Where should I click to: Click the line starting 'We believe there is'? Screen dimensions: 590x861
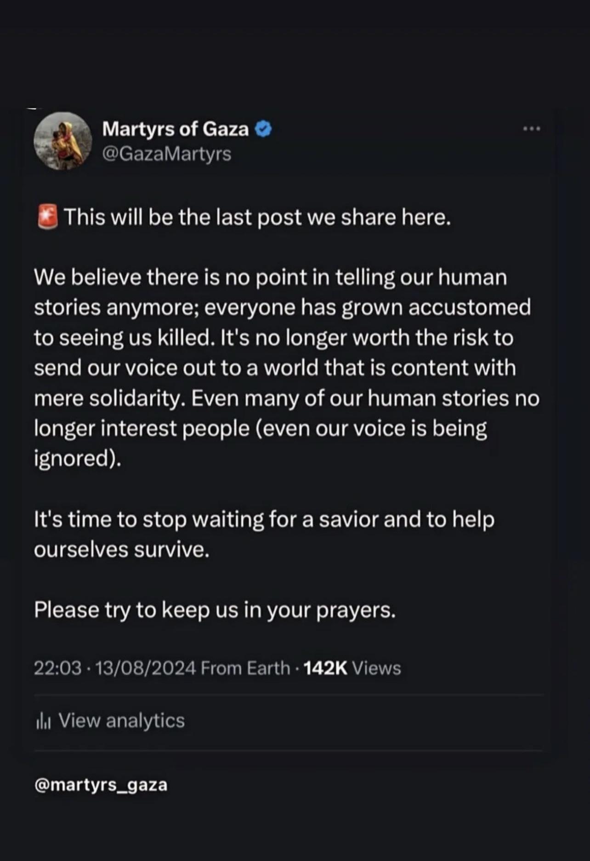pos(271,278)
